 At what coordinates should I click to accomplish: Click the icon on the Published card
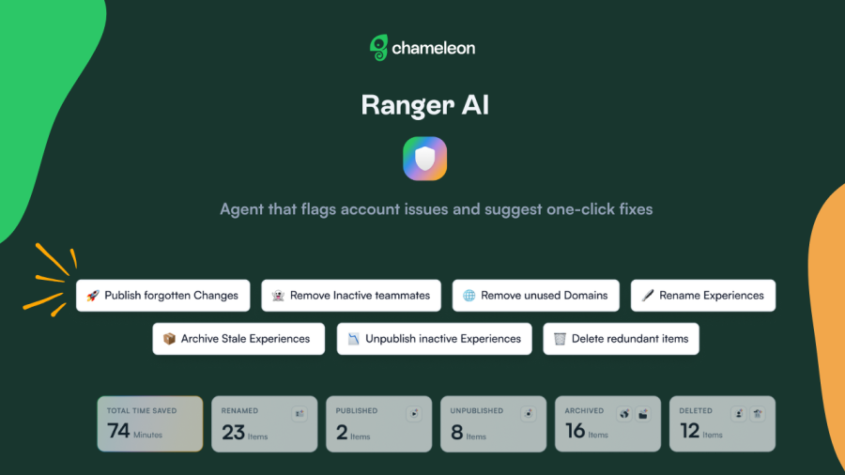tap(413, 413)
